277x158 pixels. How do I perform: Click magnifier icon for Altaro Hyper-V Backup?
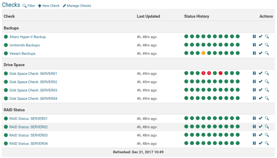pos(267,36)
